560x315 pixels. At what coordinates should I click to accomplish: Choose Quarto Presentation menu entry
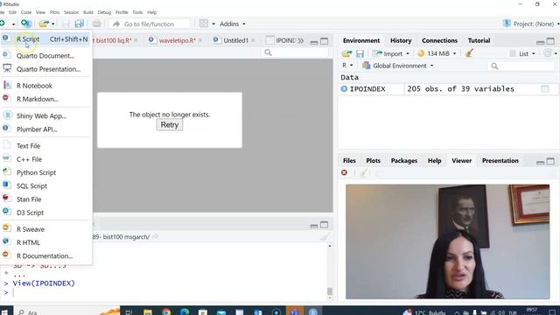(x=45, y=69)
